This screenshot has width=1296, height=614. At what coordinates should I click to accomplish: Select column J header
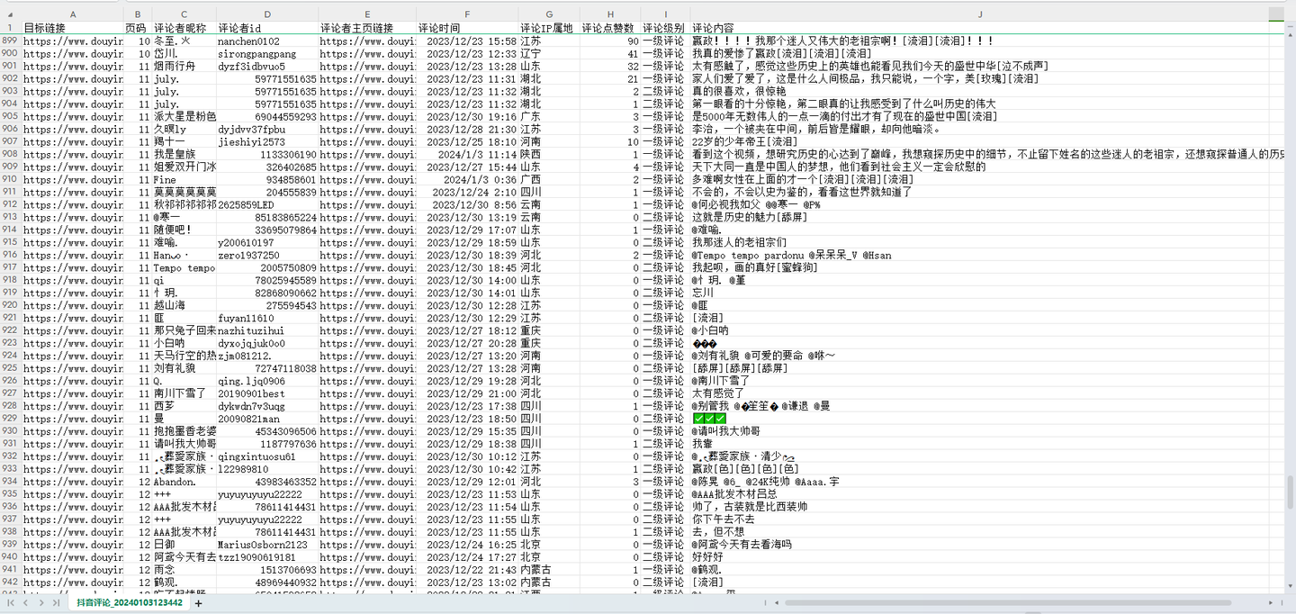979,14
